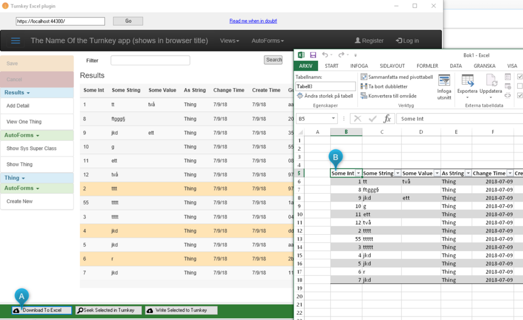Image resolution: width=523 pixels, height=320 pixels.
Task: Click the Exportera table icon
Action: (467, 81)
